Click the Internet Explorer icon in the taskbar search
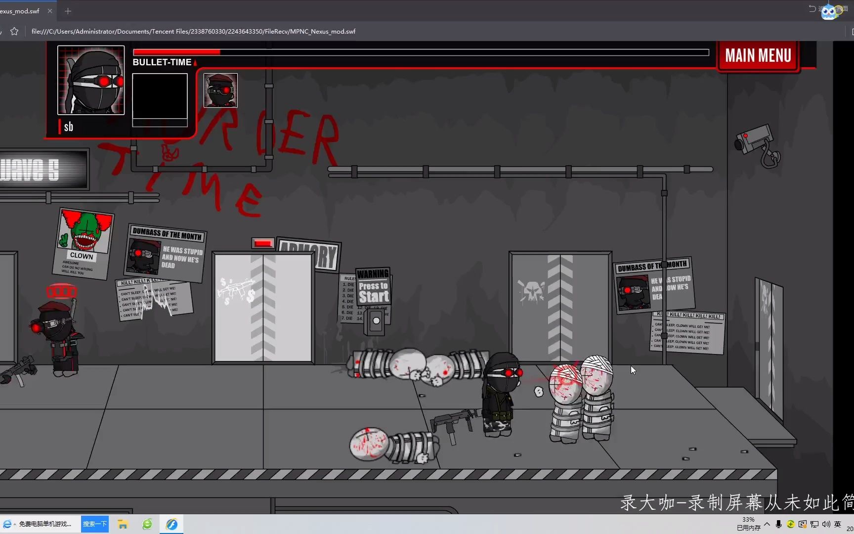 pos(7,524)
